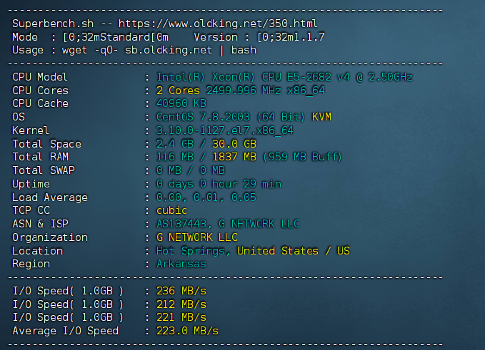
Task: Click the Kernel label
Action: (x=31, y=130)
